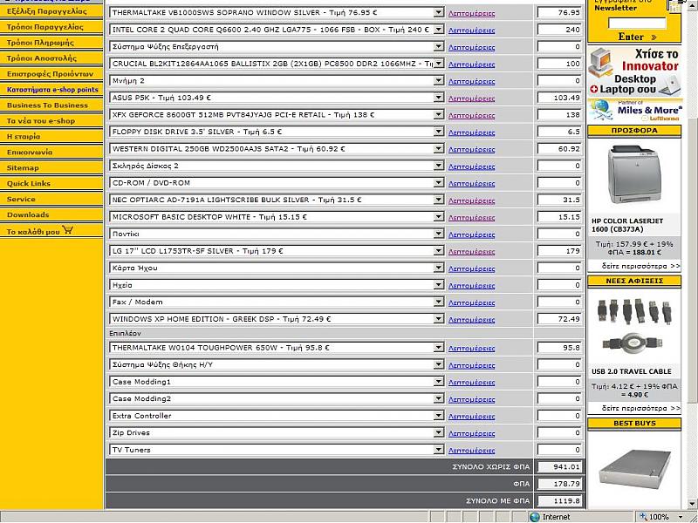Open the CD-ROM / DVD-ROM dropdown
The width and height of the screenshot is (698, 523).
pyautogui.click(x=439, y=183)
